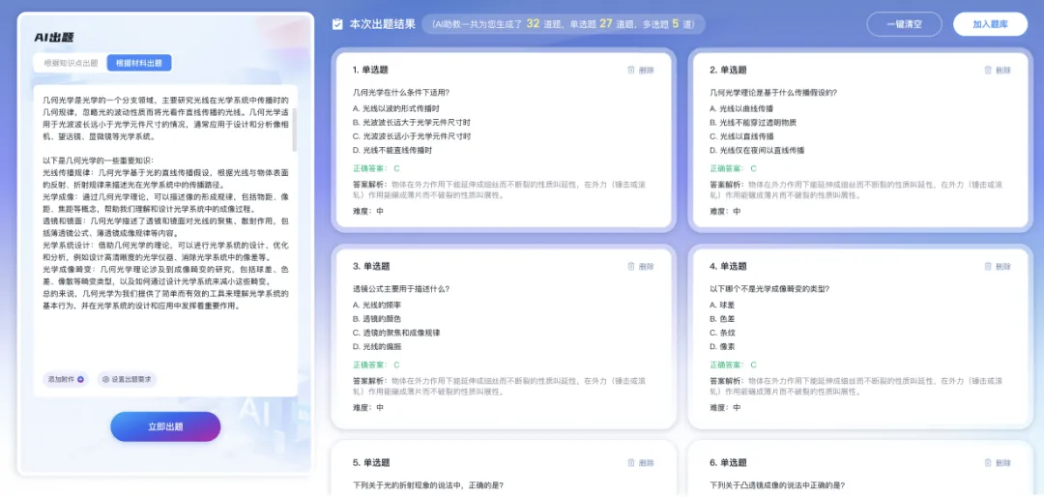
Task: Click the 一键清空 button
Action: 903,24
